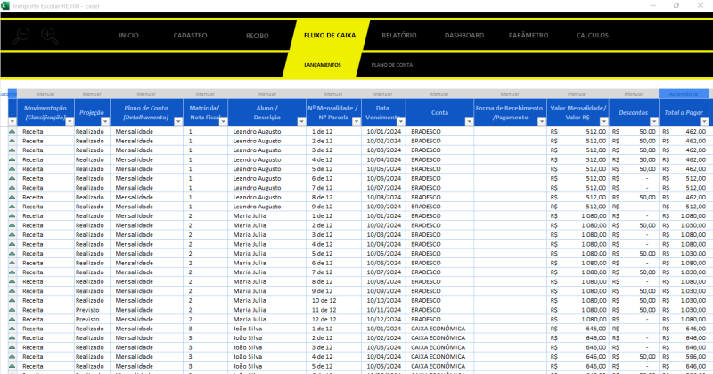
Task: Click green triangle icon in first Leandro Augusto row
Action: click(x=12, y=131)
